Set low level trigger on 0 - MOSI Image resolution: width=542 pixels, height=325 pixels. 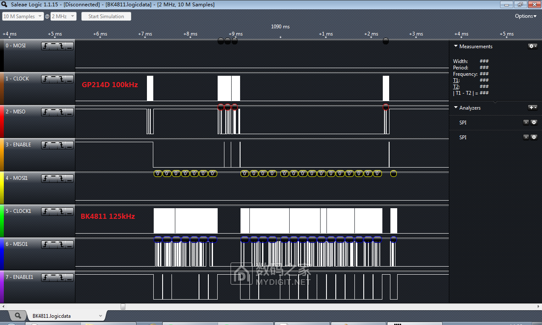tap(69, 46)
